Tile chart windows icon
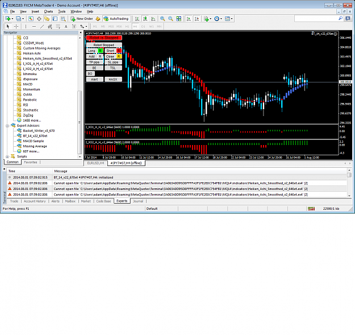The image size is (355, 335). click(178, 19)
